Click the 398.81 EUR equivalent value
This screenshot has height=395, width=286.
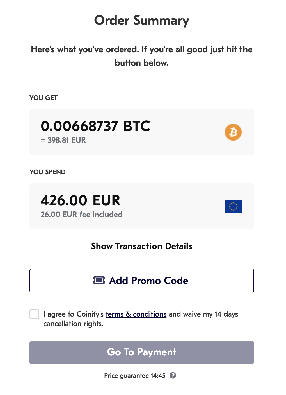coord(67,140)
